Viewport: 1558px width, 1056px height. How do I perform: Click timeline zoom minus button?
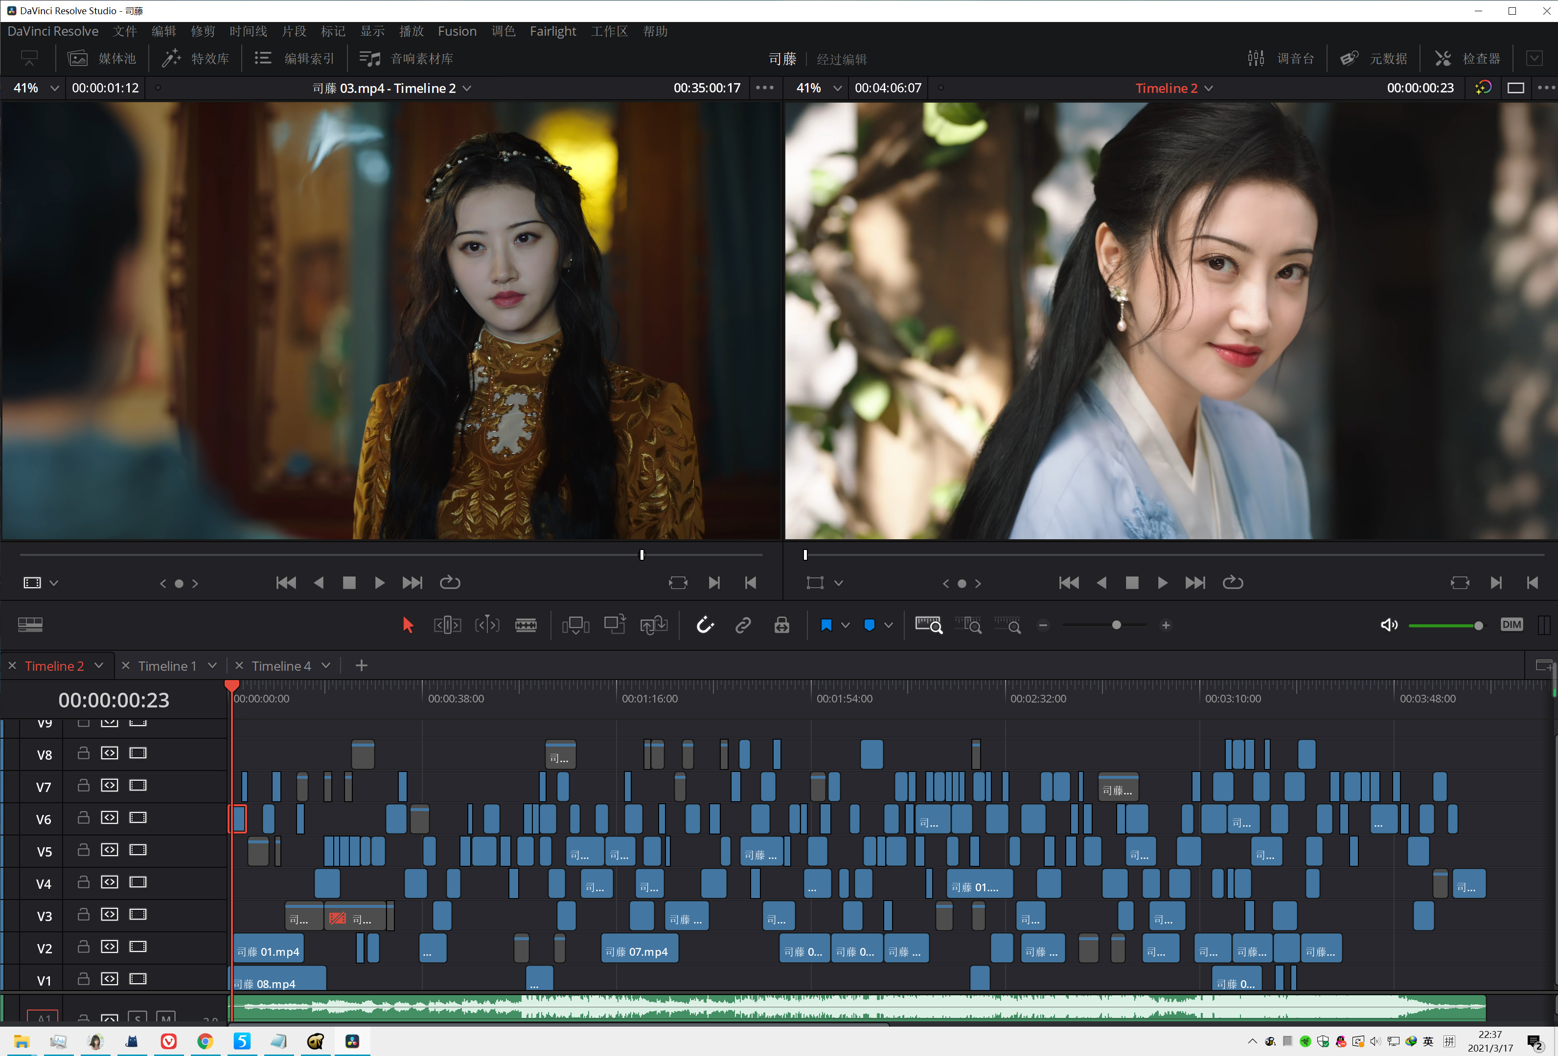1043,625
